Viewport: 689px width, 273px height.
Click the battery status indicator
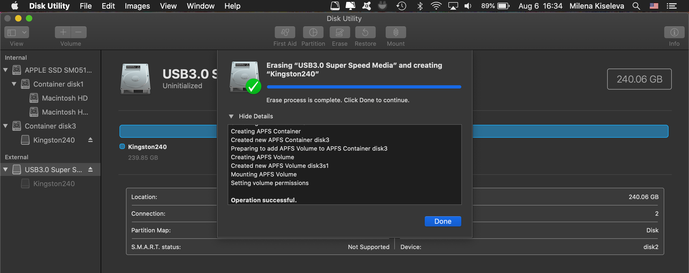(x=495, y=6)
